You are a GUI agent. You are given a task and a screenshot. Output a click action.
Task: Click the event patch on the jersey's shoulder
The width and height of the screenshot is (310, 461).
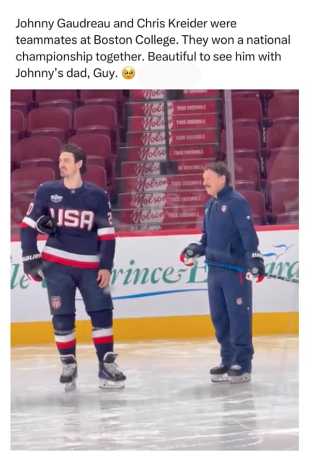point(57,198)
